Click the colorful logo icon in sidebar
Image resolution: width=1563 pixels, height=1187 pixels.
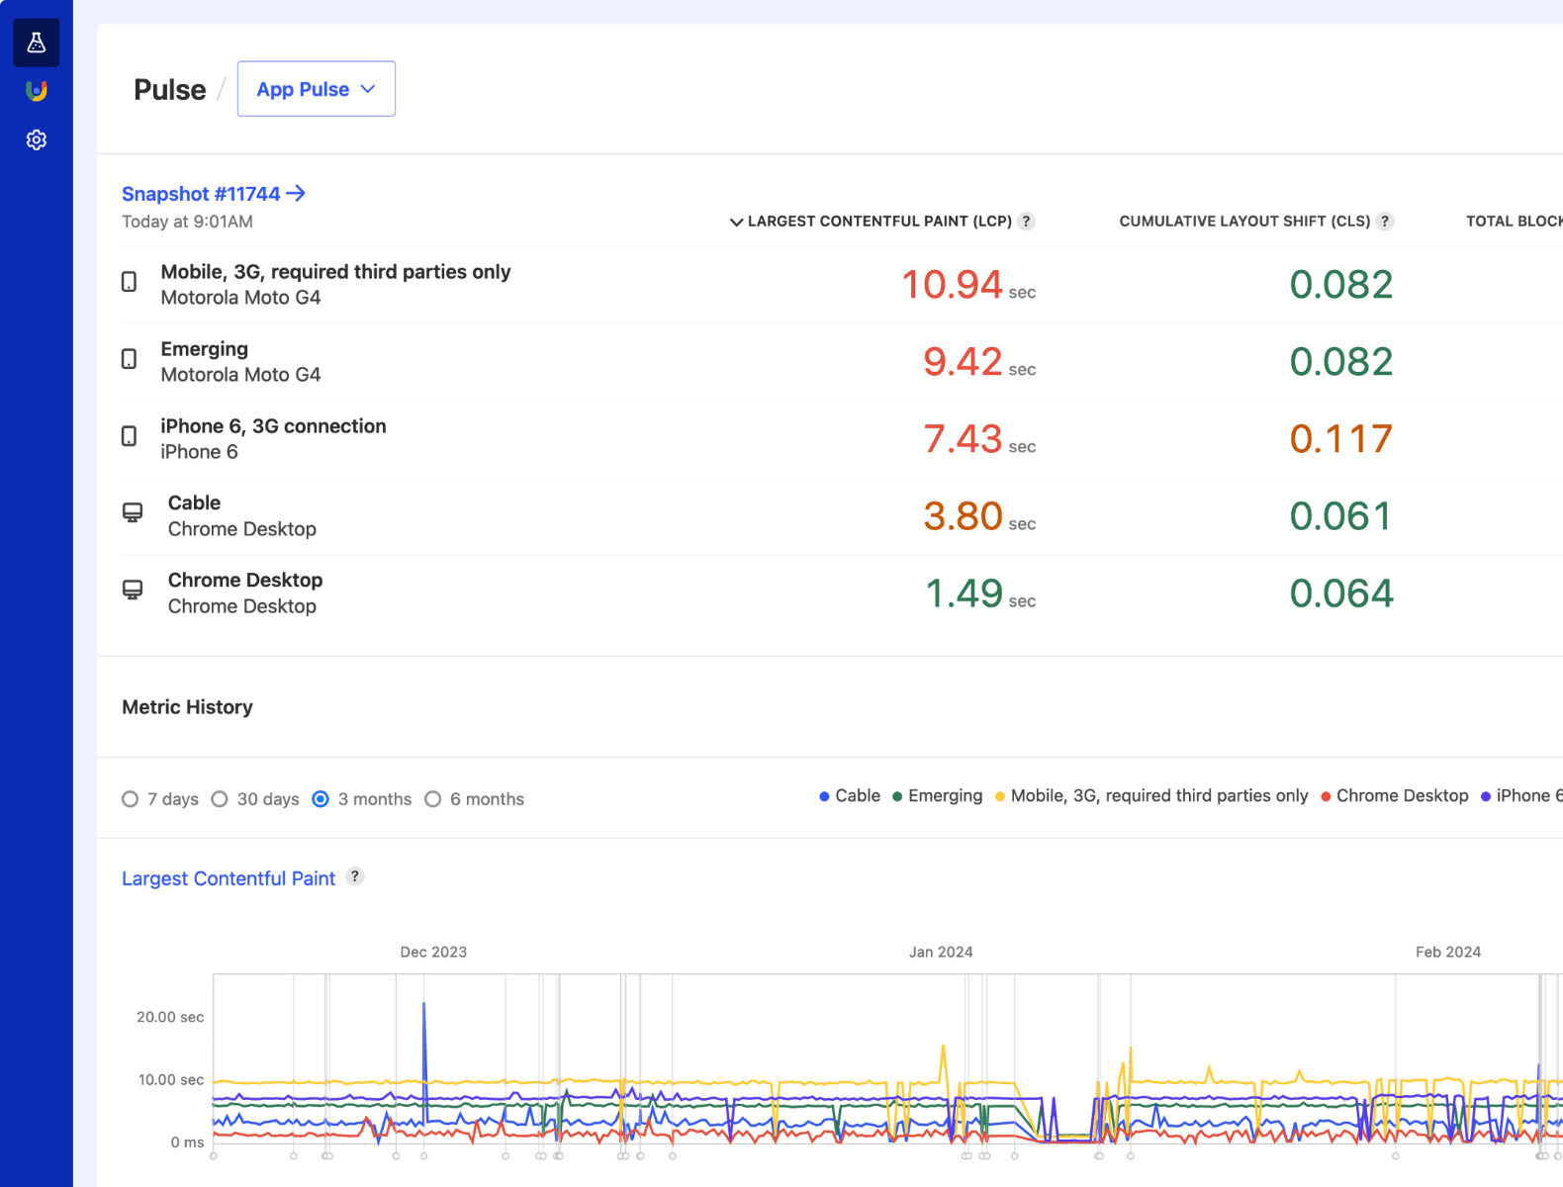37,91
